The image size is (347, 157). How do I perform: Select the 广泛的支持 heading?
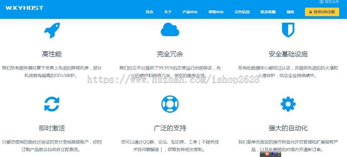(x=170, y=128)
